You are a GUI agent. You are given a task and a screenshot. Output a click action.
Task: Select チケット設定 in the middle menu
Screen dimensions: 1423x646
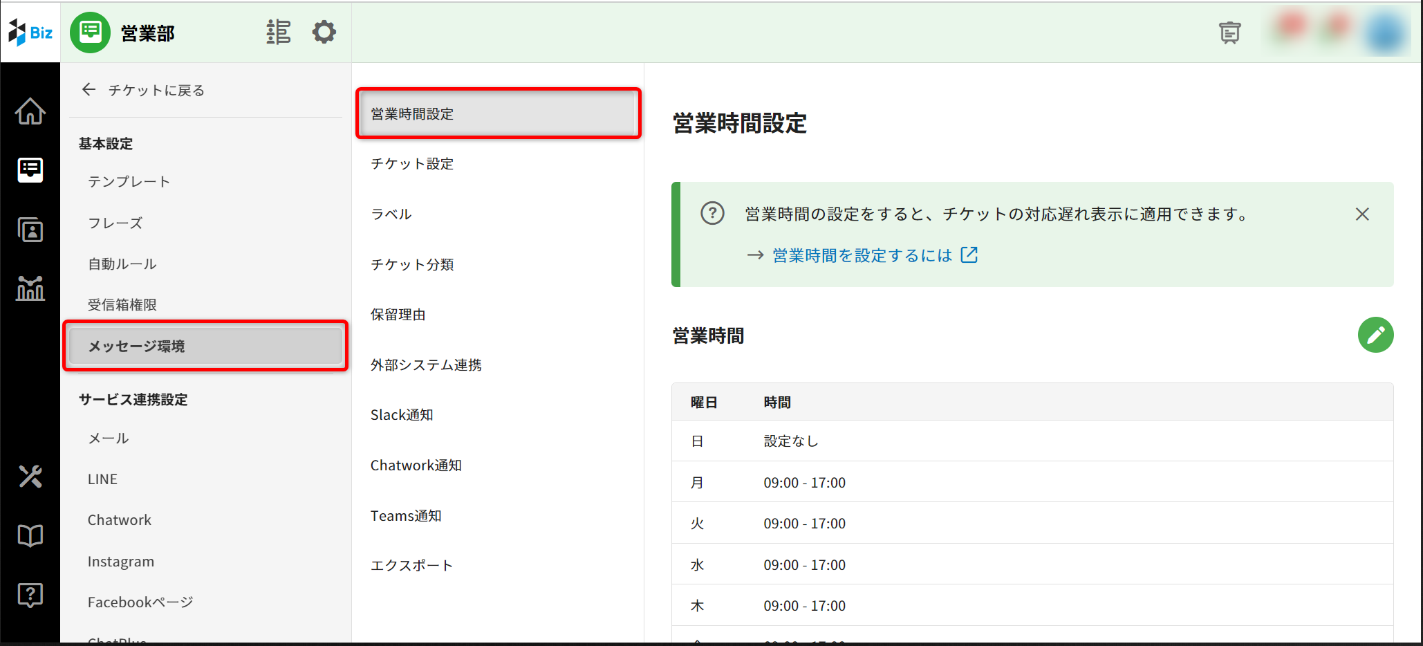click(x=412, y=164)
